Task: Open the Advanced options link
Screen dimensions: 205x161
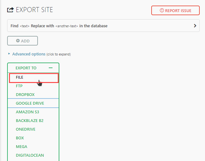Action: (29, 54)
